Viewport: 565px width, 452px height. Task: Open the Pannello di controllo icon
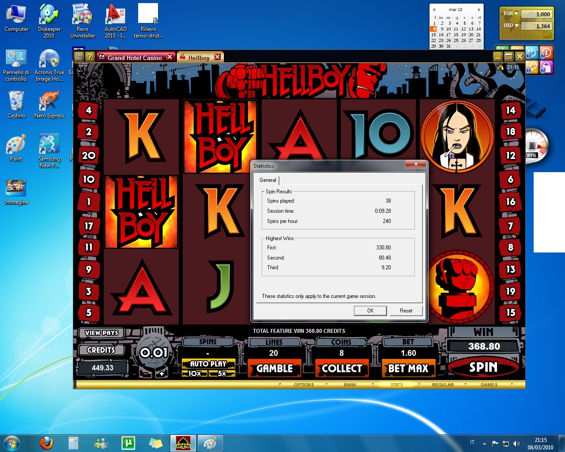(16, 65)
